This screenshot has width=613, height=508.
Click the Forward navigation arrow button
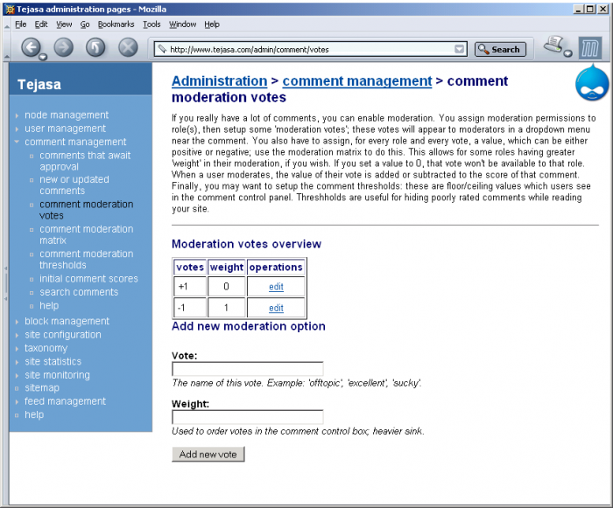(x=63, y=47)
